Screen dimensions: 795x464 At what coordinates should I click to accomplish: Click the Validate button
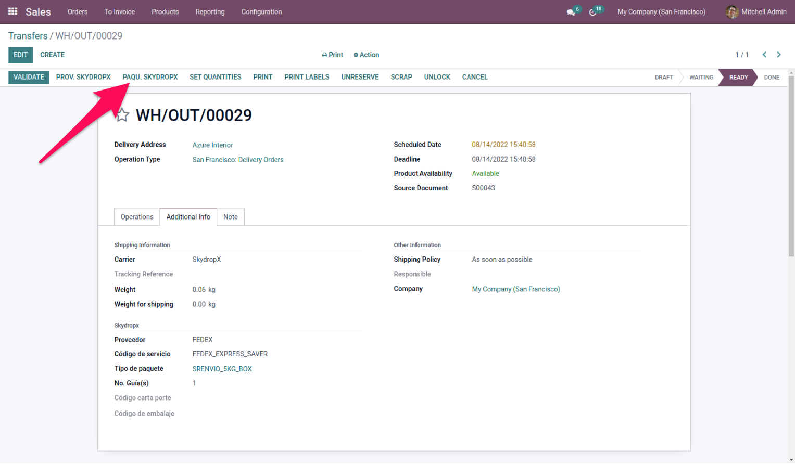tap(29, 77)
